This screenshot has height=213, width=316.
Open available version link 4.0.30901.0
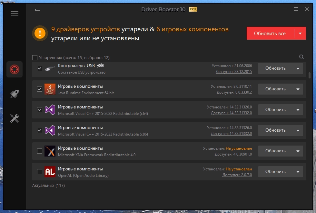[233, 154]
